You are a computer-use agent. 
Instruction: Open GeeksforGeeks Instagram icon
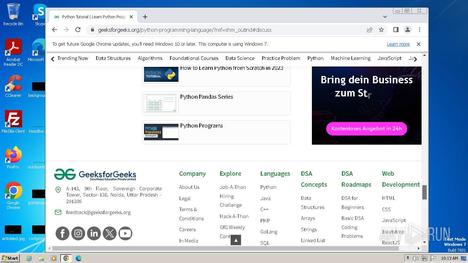point(78,233)
